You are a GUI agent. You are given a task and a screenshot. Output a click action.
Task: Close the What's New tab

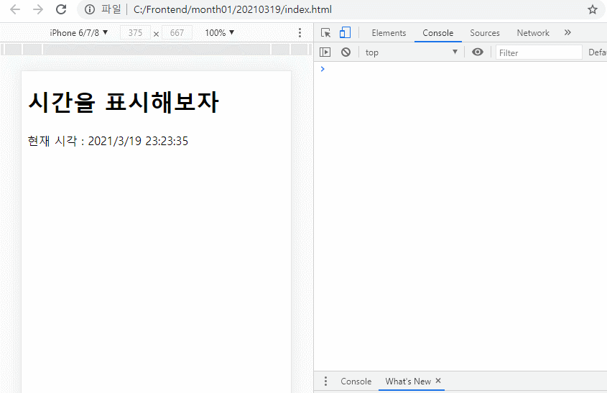(438, 381)
